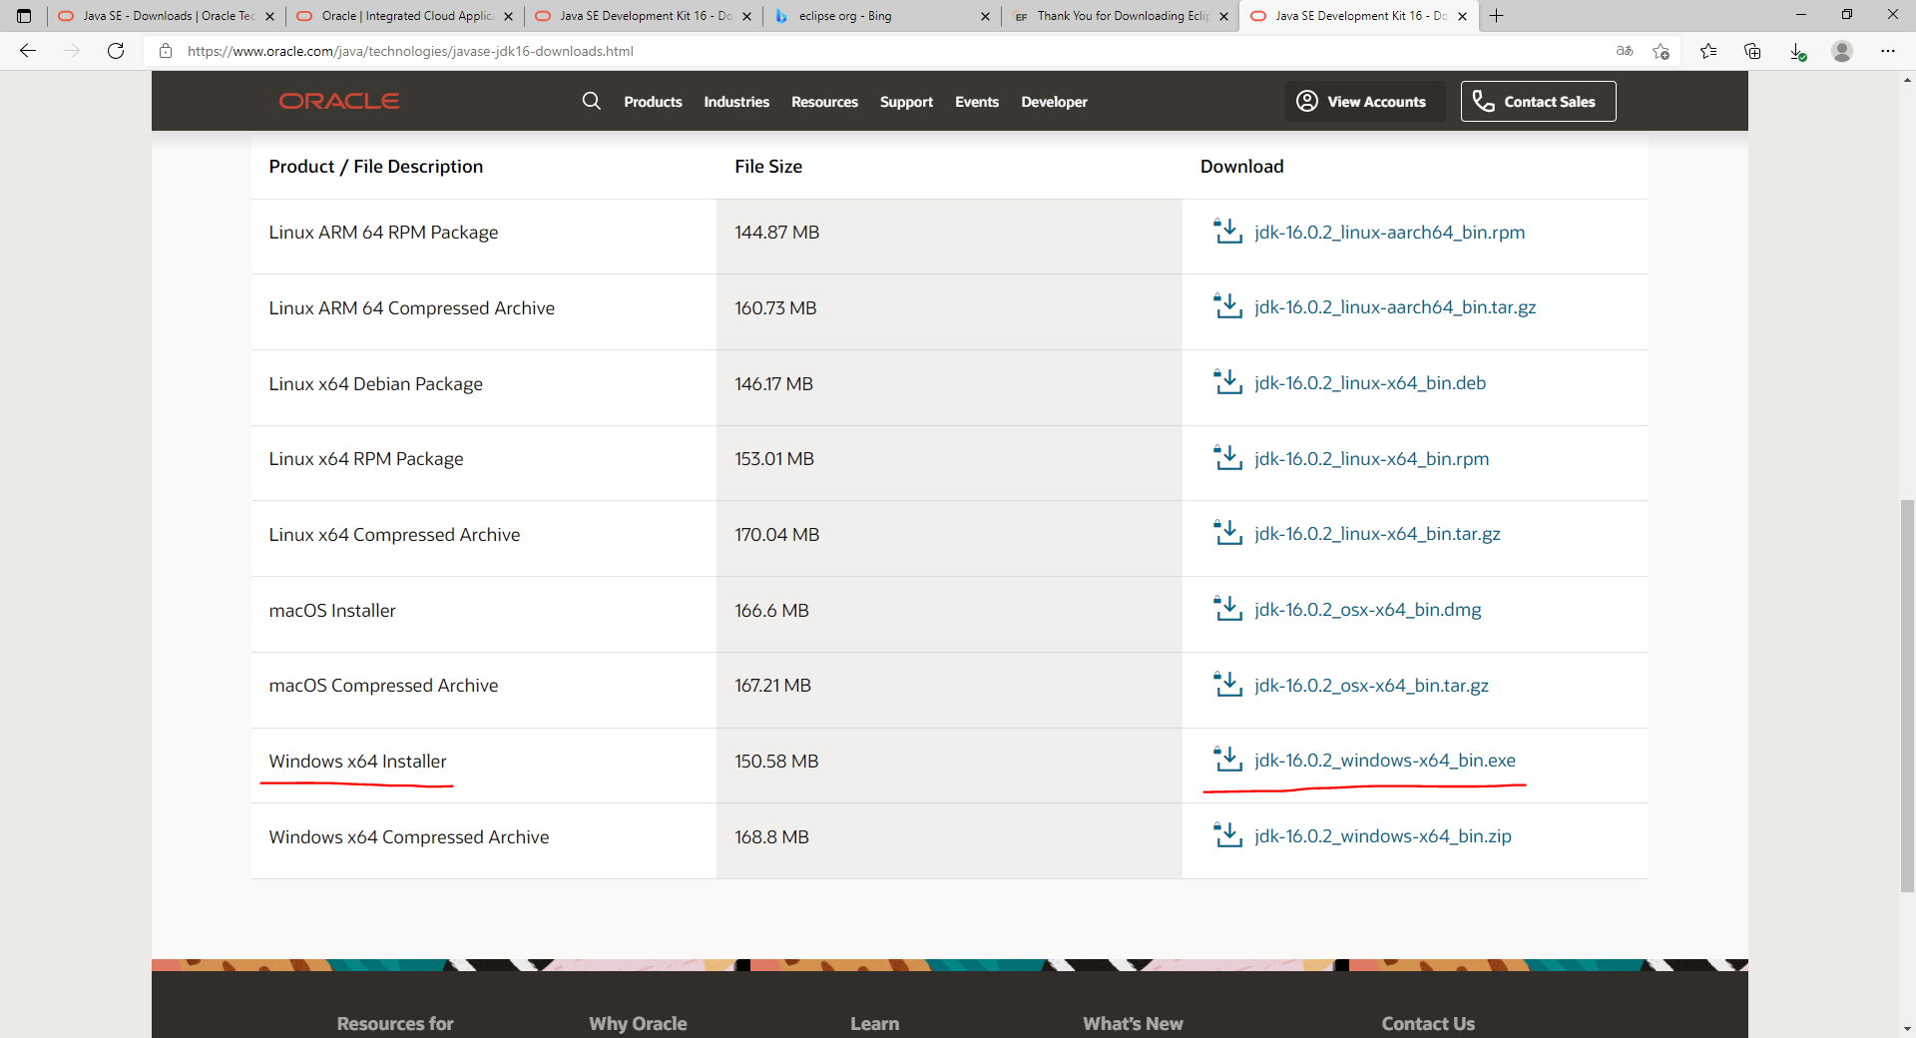
Task: Download jdk-16.0.2_osx-x64_bin.tar.gz link
Action: [x=1371, y=685]
